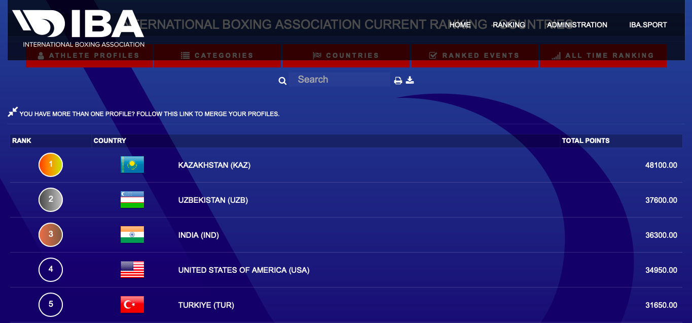Open the Athlete Profiles tab
The width and height of the screenshot is (692, 323).
point(89,56)
